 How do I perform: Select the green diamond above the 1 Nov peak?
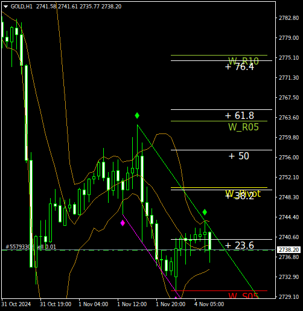(137, 115)
